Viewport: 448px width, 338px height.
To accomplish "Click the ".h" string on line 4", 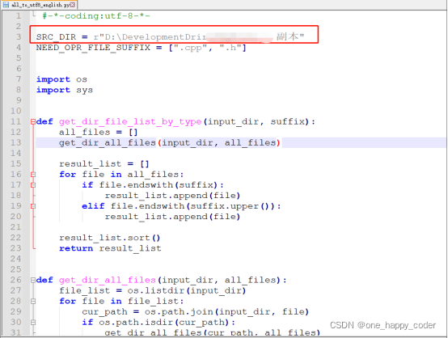I will tap(230, 48).
